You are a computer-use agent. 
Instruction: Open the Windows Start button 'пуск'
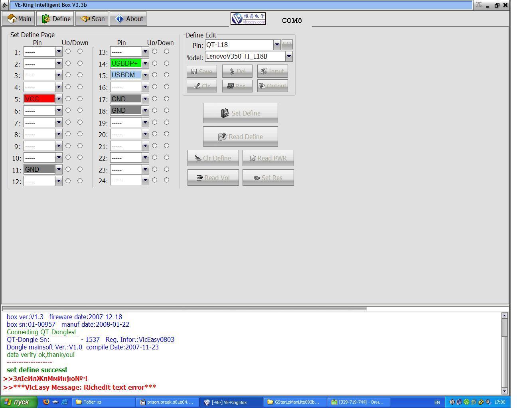(x=19, y=402)
